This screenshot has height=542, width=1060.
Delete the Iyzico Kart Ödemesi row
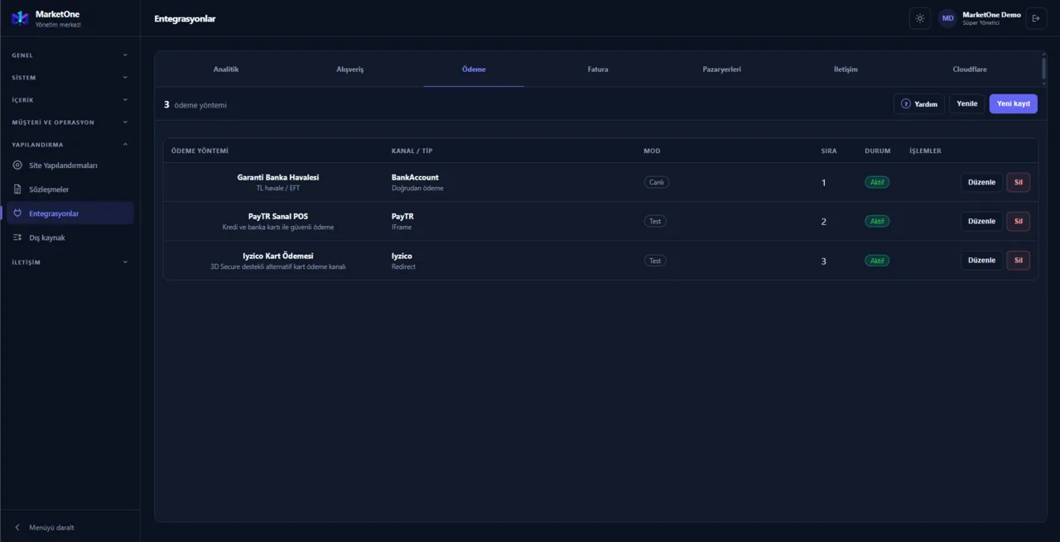click(1019, 261)
